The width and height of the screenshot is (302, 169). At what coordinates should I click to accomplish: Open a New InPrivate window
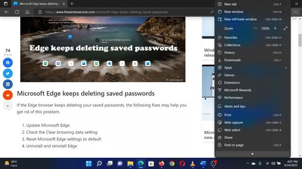point(252,19)
